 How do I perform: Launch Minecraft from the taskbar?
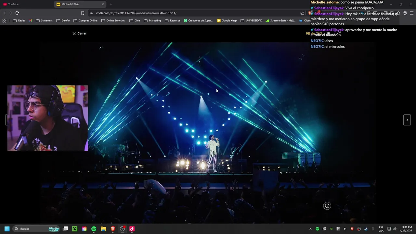click(75, 229)
